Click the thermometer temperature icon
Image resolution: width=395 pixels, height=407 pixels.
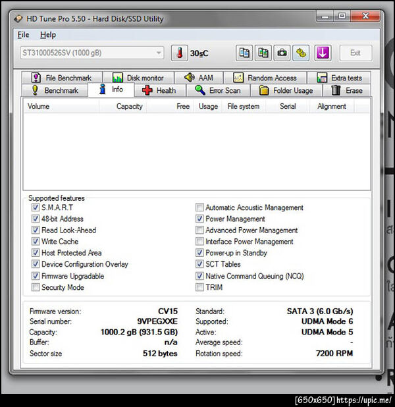(x=179, y=53)
